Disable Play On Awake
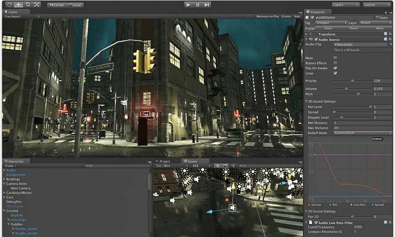Image resolution: width=395 pixels, height=237 pixels. (x=335, y=68)
